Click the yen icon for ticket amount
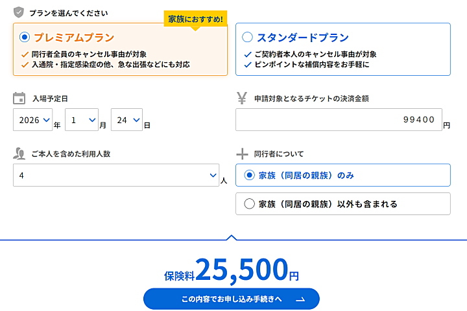 (x=242, y=98)
